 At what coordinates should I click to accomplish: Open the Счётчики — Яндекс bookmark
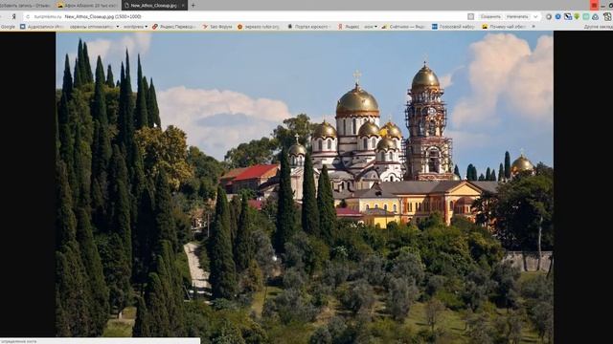[404, 27]
